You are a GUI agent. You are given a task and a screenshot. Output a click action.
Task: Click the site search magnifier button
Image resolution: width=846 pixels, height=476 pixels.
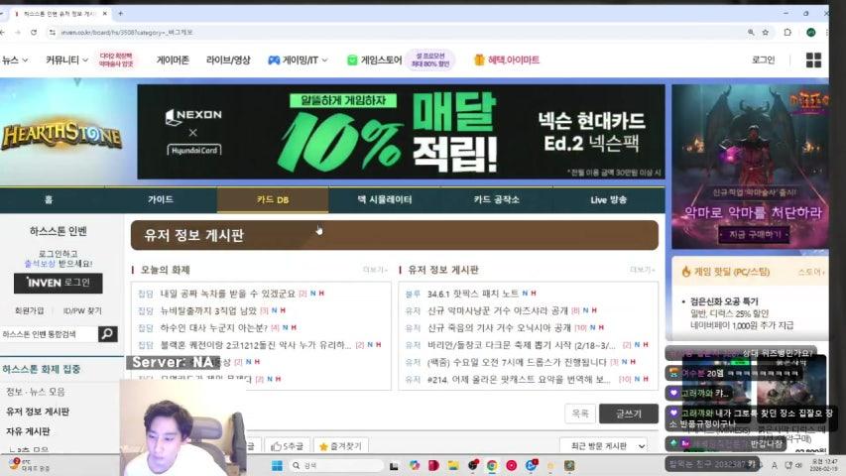pyautogui.click(x=107, y=334)
